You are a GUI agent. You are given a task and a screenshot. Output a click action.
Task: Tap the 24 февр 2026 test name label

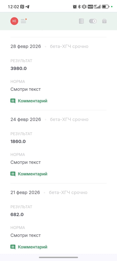pos(69,120)
